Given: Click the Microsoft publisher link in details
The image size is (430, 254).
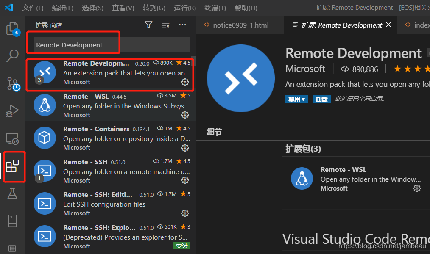Looking at the screenshot, I should [x=305, y=69].
